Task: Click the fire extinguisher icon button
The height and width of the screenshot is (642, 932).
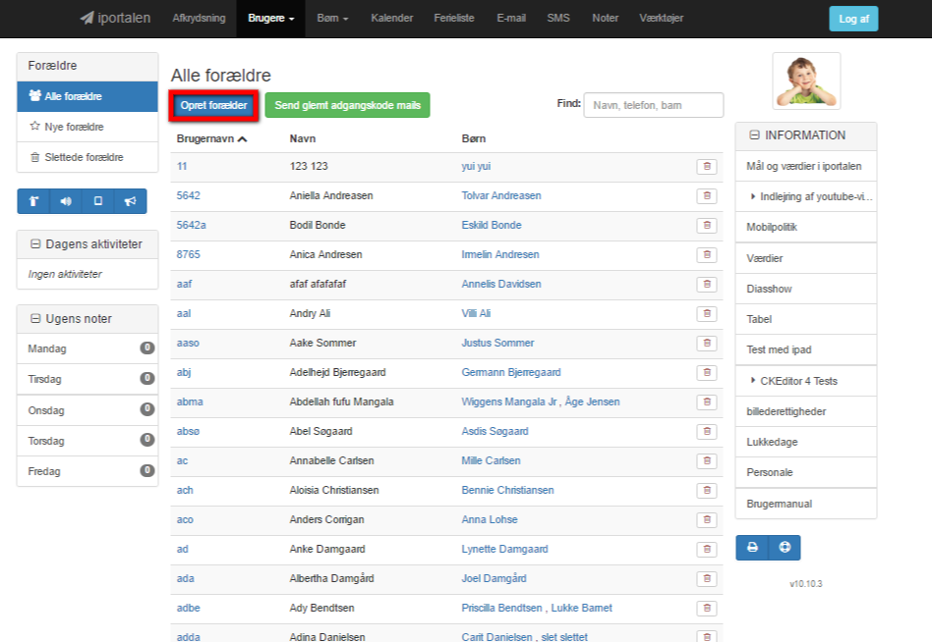Action: click(33, 201)
